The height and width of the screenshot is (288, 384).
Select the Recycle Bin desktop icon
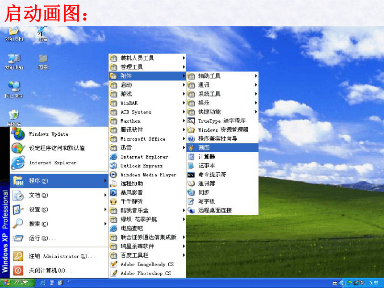tap(14, 117)
